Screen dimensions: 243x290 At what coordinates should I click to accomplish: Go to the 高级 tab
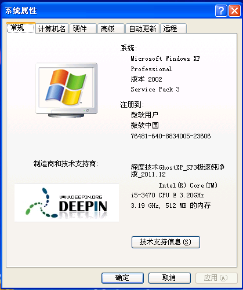[x=111, y=28]
